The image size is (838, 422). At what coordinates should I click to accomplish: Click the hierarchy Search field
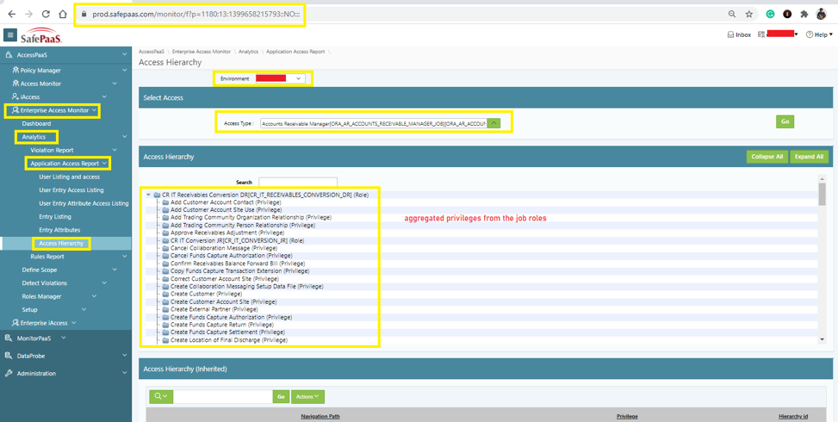[298, 183]
